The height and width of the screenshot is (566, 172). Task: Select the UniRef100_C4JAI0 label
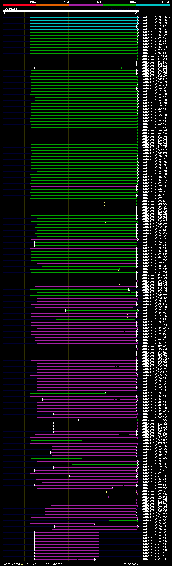pyautogui.click(x=154, y=508)
